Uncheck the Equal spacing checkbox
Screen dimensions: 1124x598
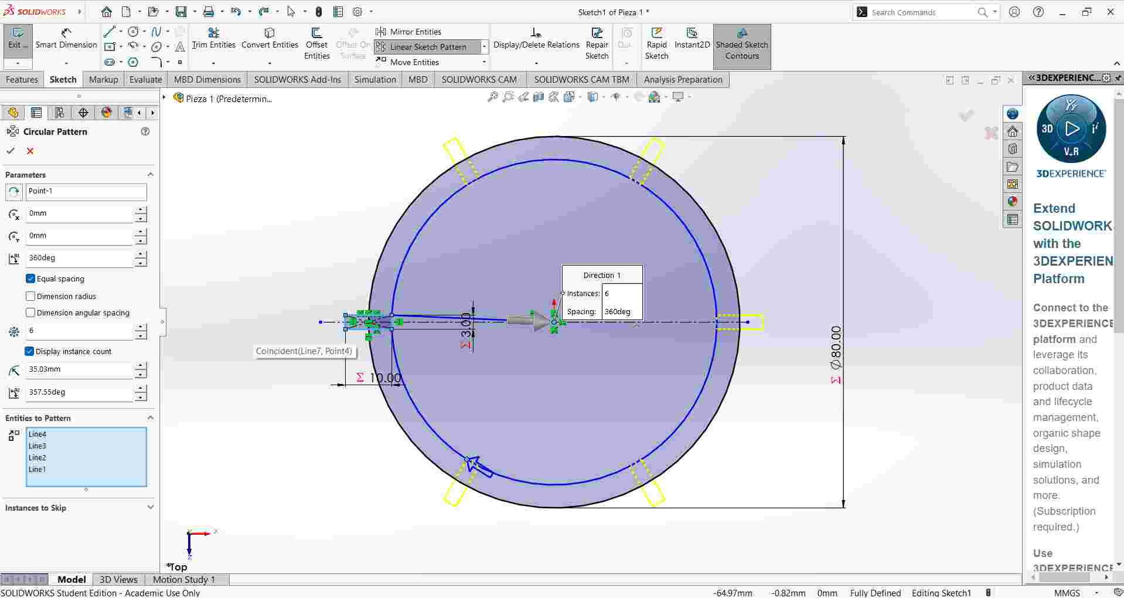30,278
